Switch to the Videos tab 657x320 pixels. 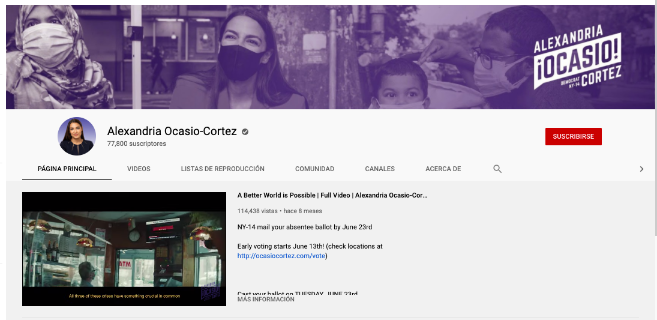click(139, 169)
